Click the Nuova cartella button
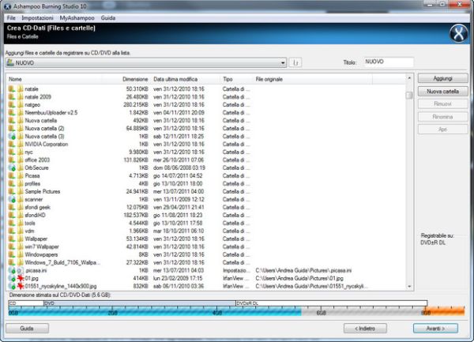 tap(442, 92)
